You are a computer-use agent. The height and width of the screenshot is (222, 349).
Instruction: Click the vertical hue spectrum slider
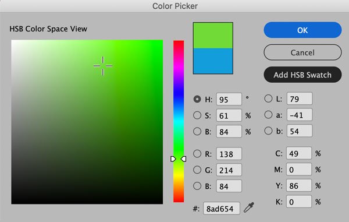[179, 121]
